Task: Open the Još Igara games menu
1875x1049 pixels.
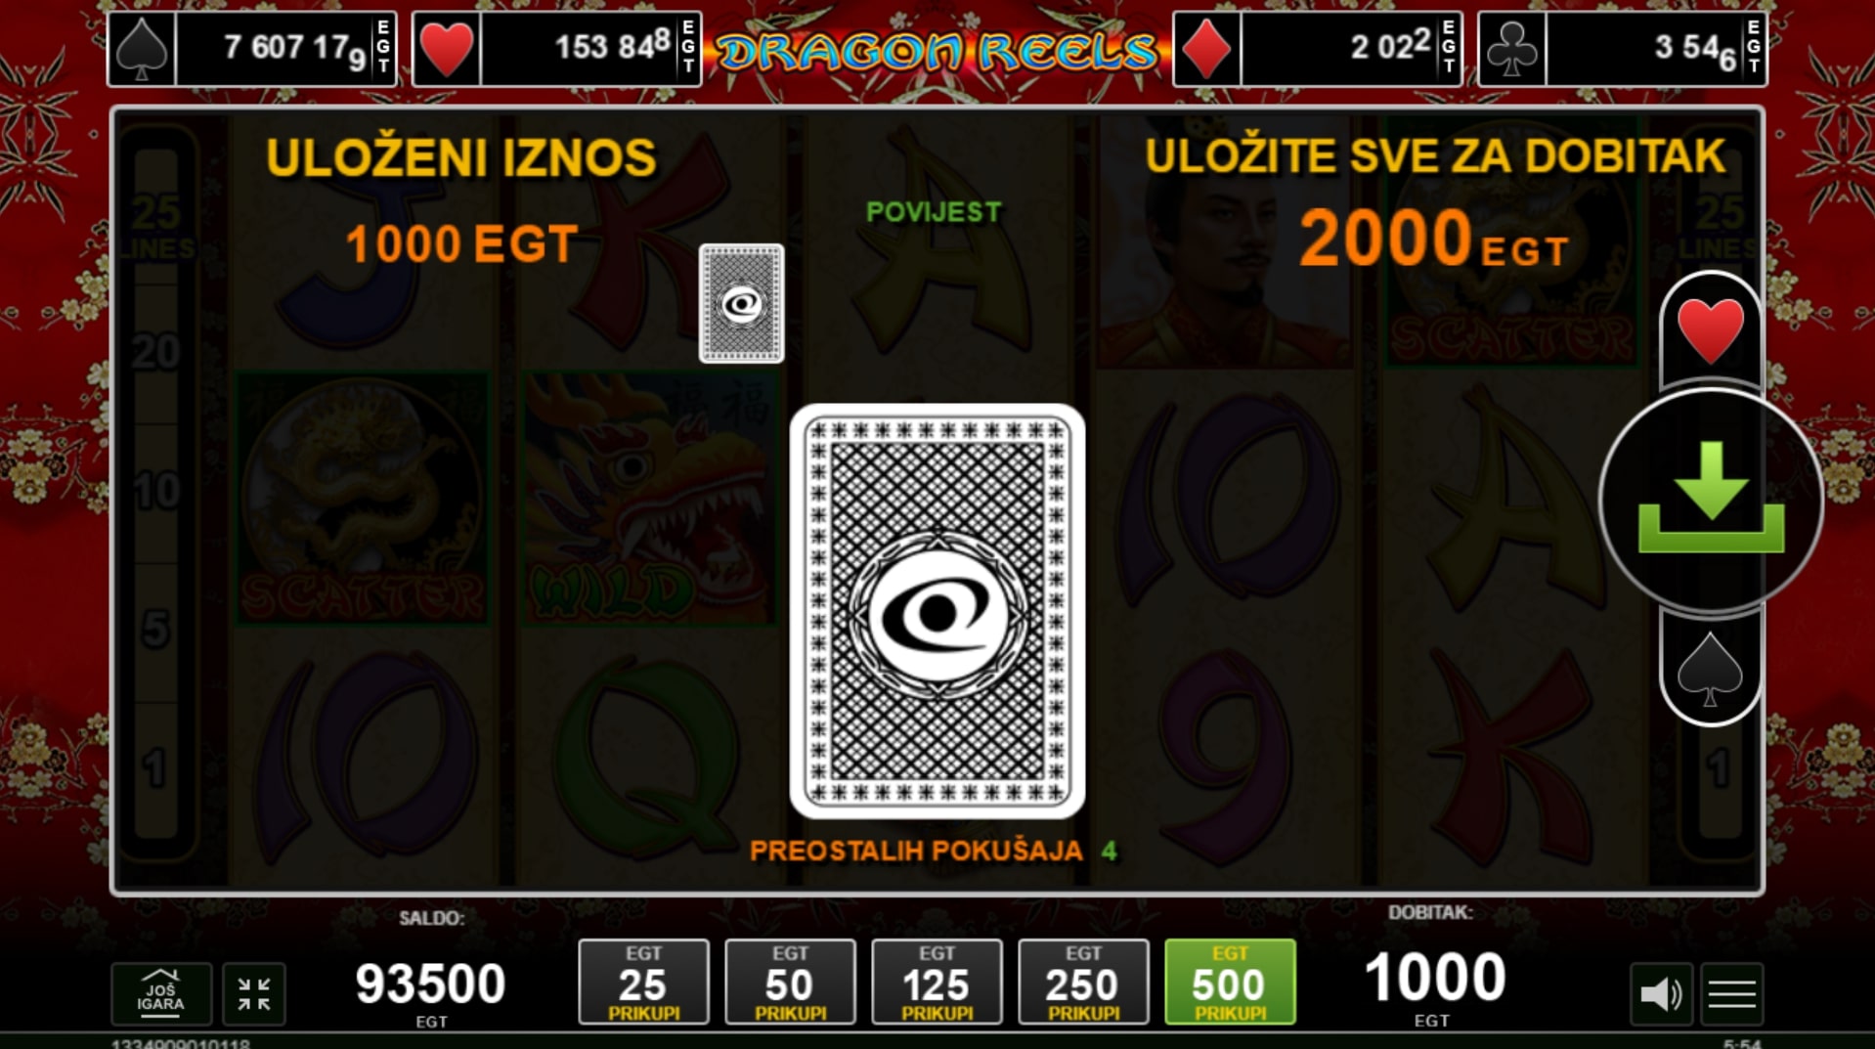Action: 161,994
